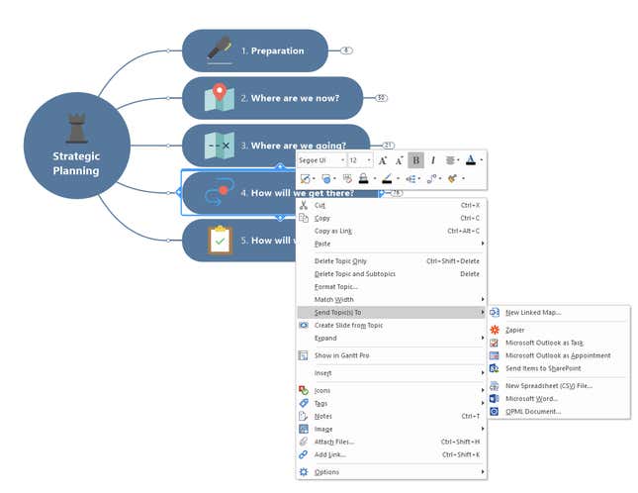This screenshot has width=638, height=493.
Task: Open line color dropdown arrow
Action: pos(398,178)
